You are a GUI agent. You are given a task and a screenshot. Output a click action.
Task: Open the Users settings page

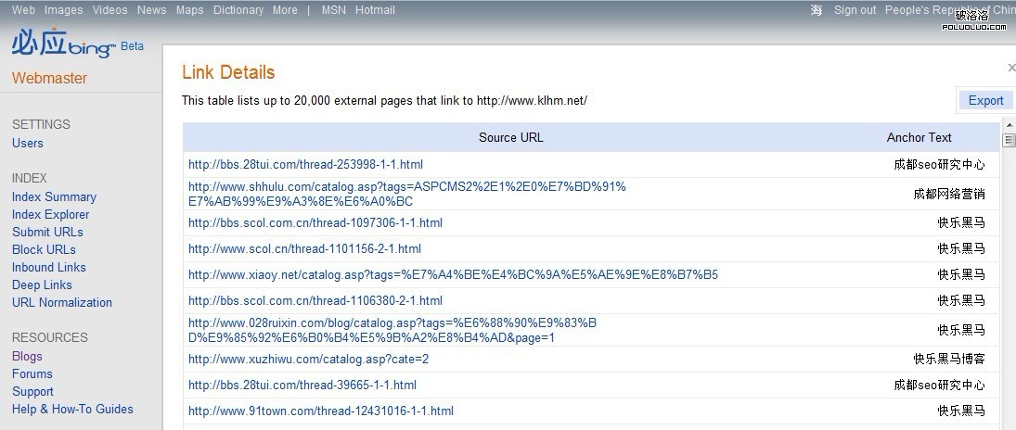pos(28,143)
